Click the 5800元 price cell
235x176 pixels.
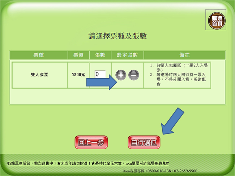click(78, 75)
